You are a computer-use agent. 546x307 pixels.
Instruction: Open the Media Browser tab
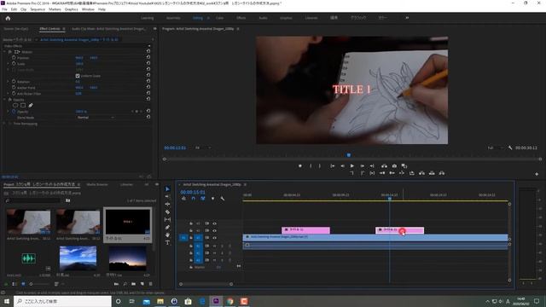(97, 184)
